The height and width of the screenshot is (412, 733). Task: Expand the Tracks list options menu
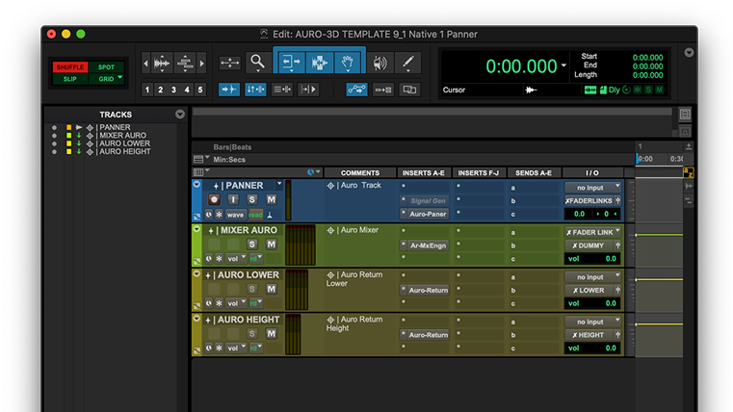pyautogui.click(x=180, y=115)
